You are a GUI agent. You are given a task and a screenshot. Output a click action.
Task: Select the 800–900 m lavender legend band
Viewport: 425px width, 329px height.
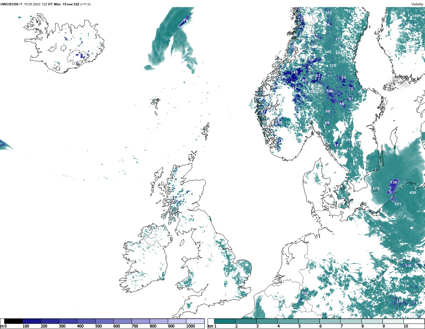tap(159, 321)
